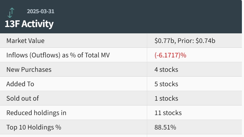Click the Prior: $0.74b text
244x137 pixels.
coord(196,41)
